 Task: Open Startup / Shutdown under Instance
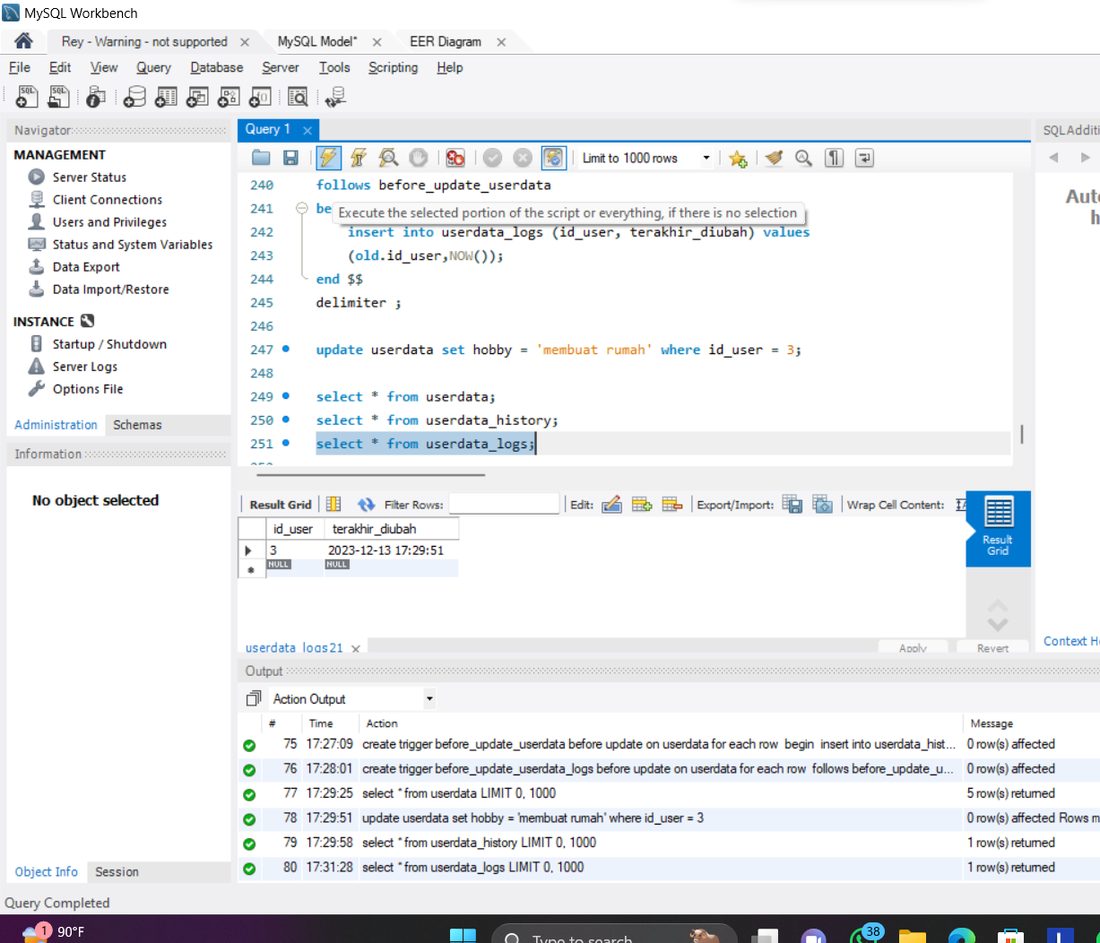(109, 344)
